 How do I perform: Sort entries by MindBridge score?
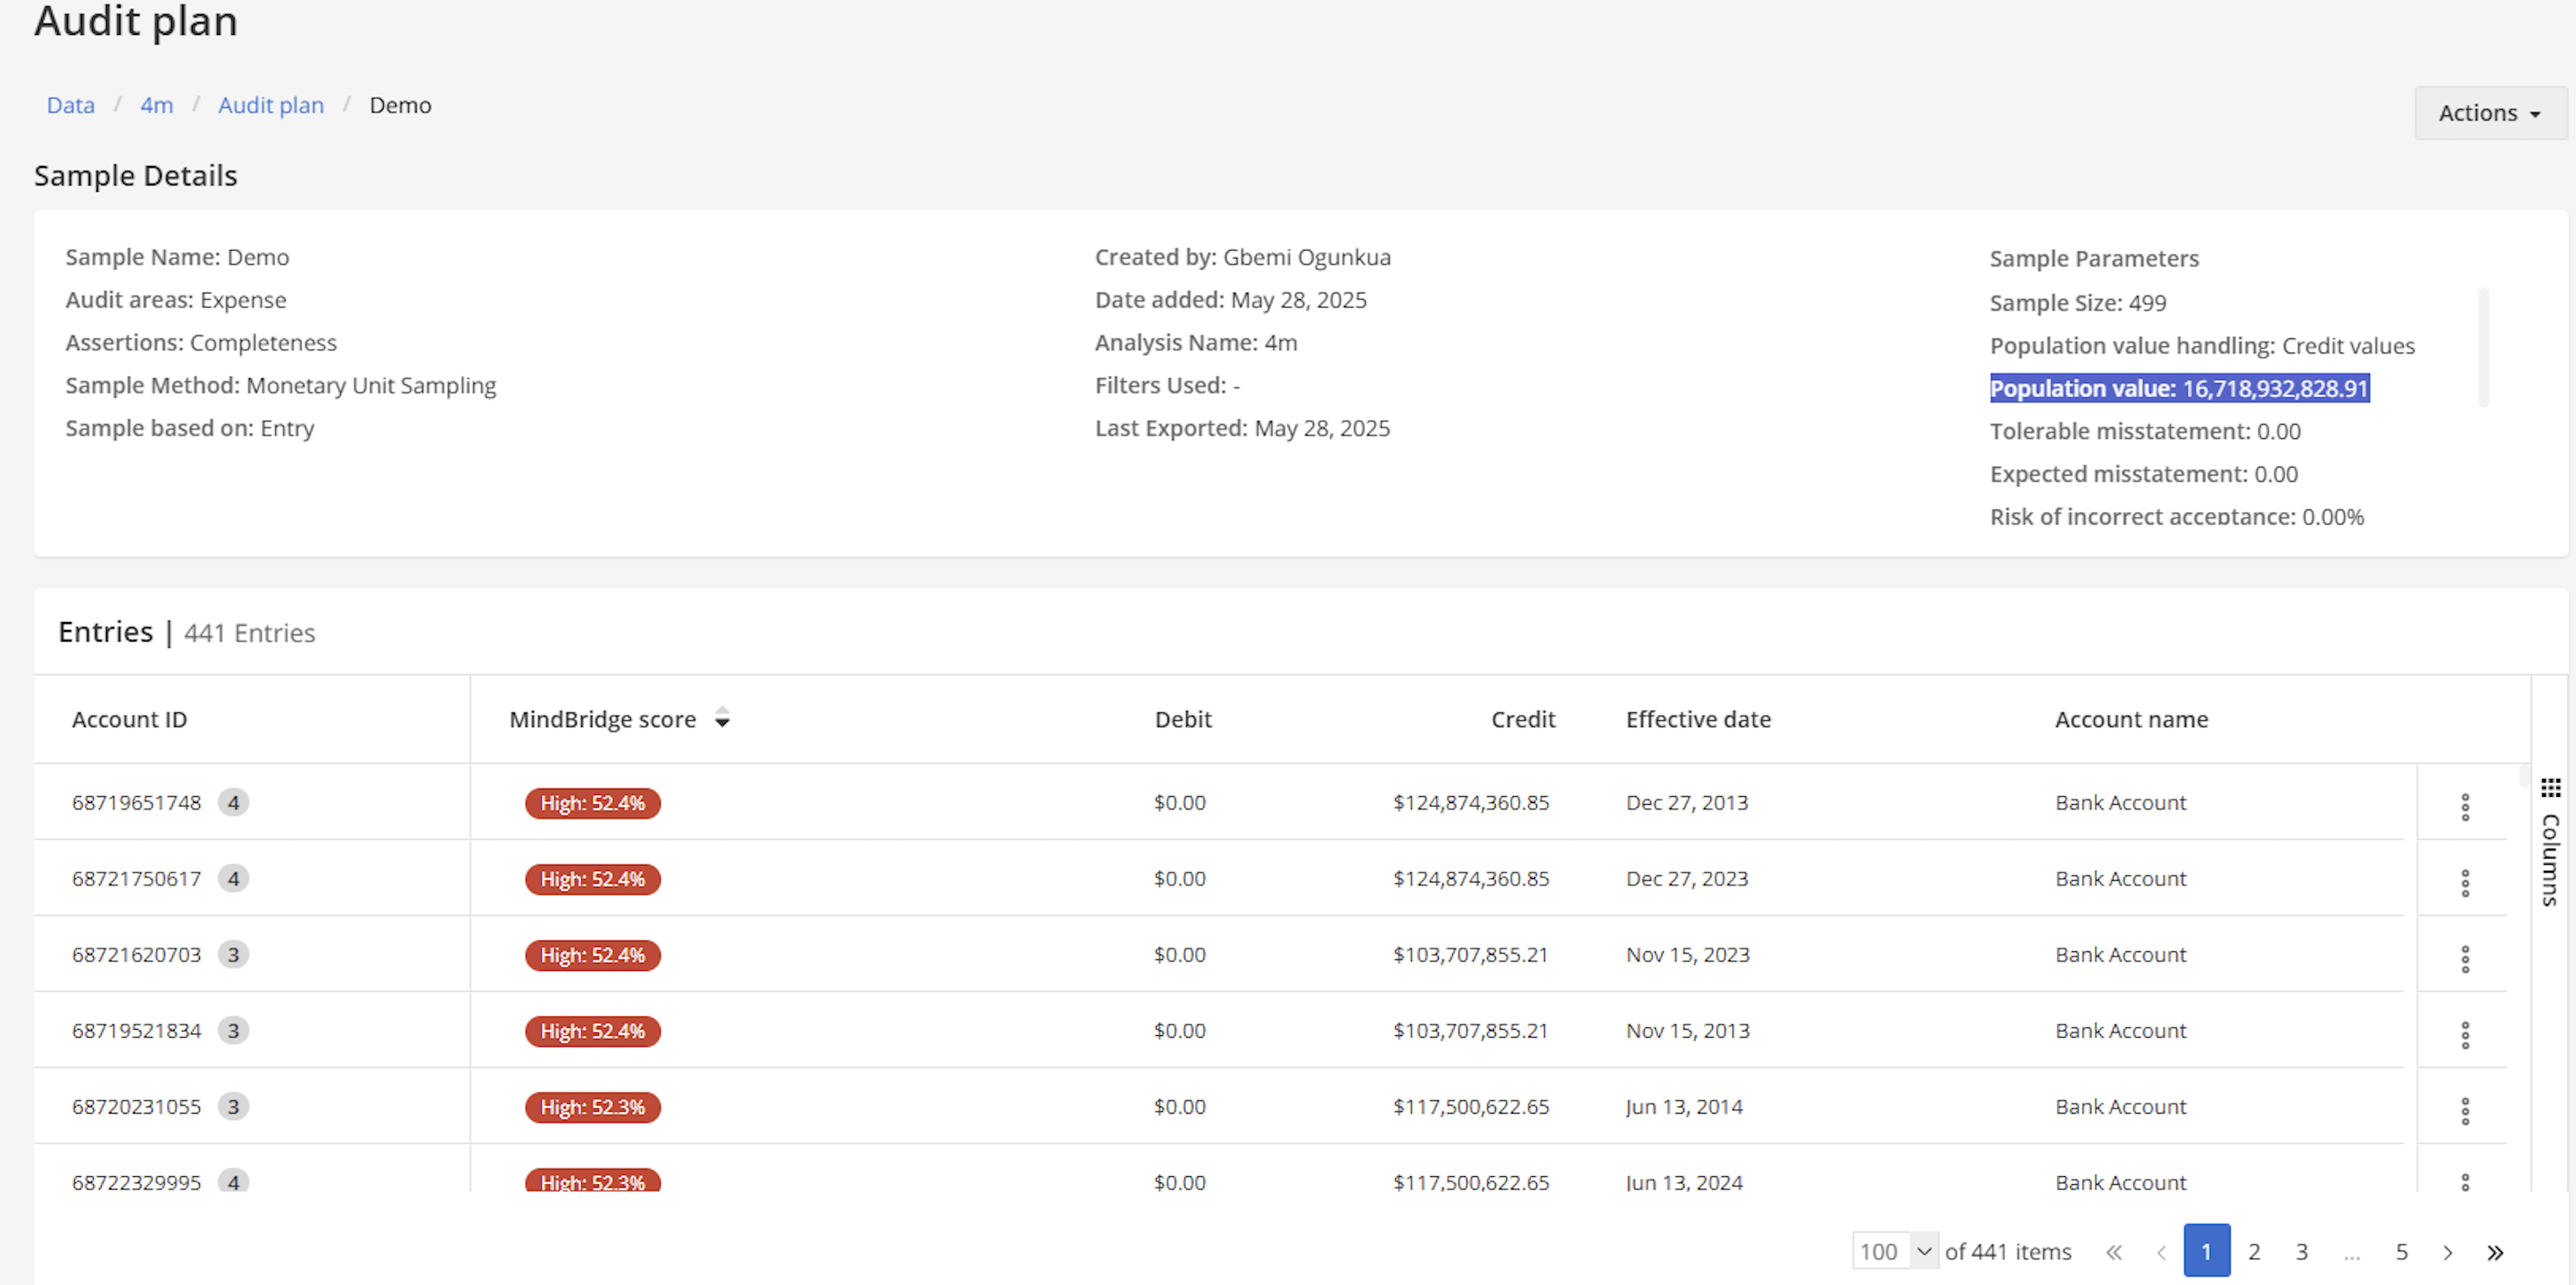[x=722, y=718]
